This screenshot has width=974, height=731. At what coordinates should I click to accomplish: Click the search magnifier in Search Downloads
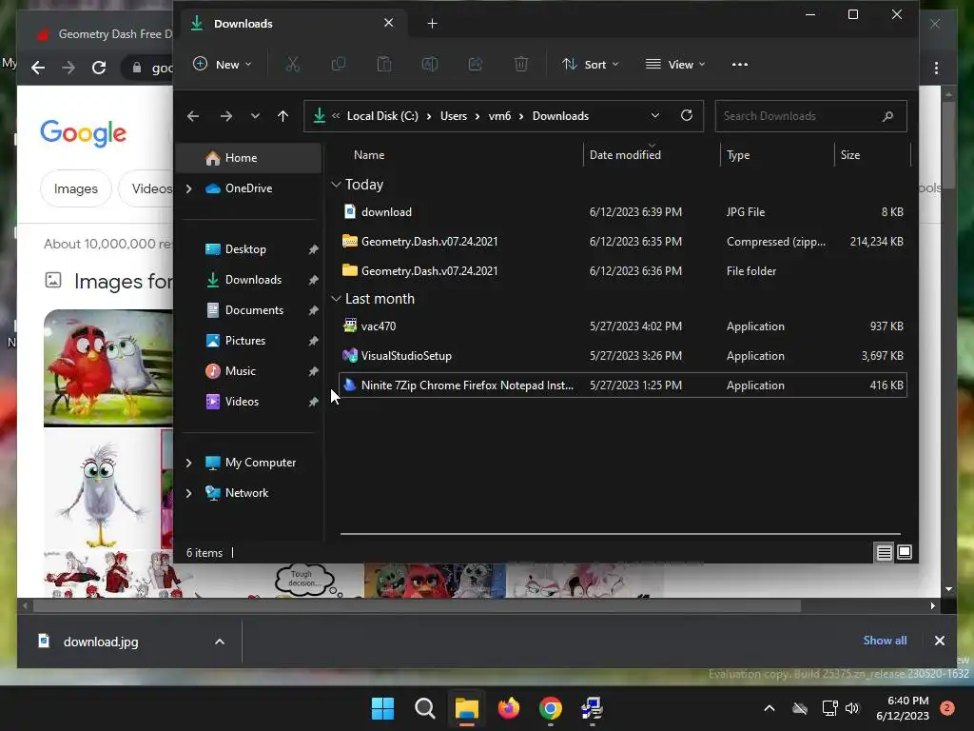(x=887, y=116)
